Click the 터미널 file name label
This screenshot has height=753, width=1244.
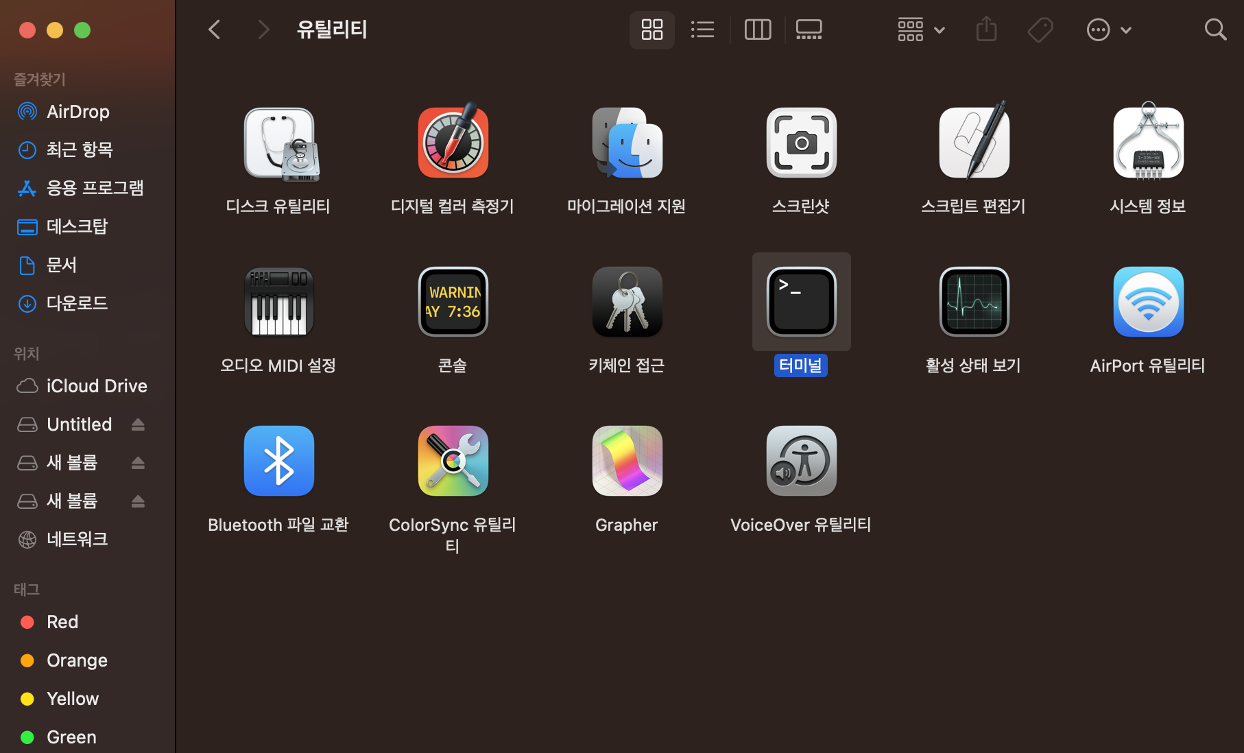click(x=801, y=366)
